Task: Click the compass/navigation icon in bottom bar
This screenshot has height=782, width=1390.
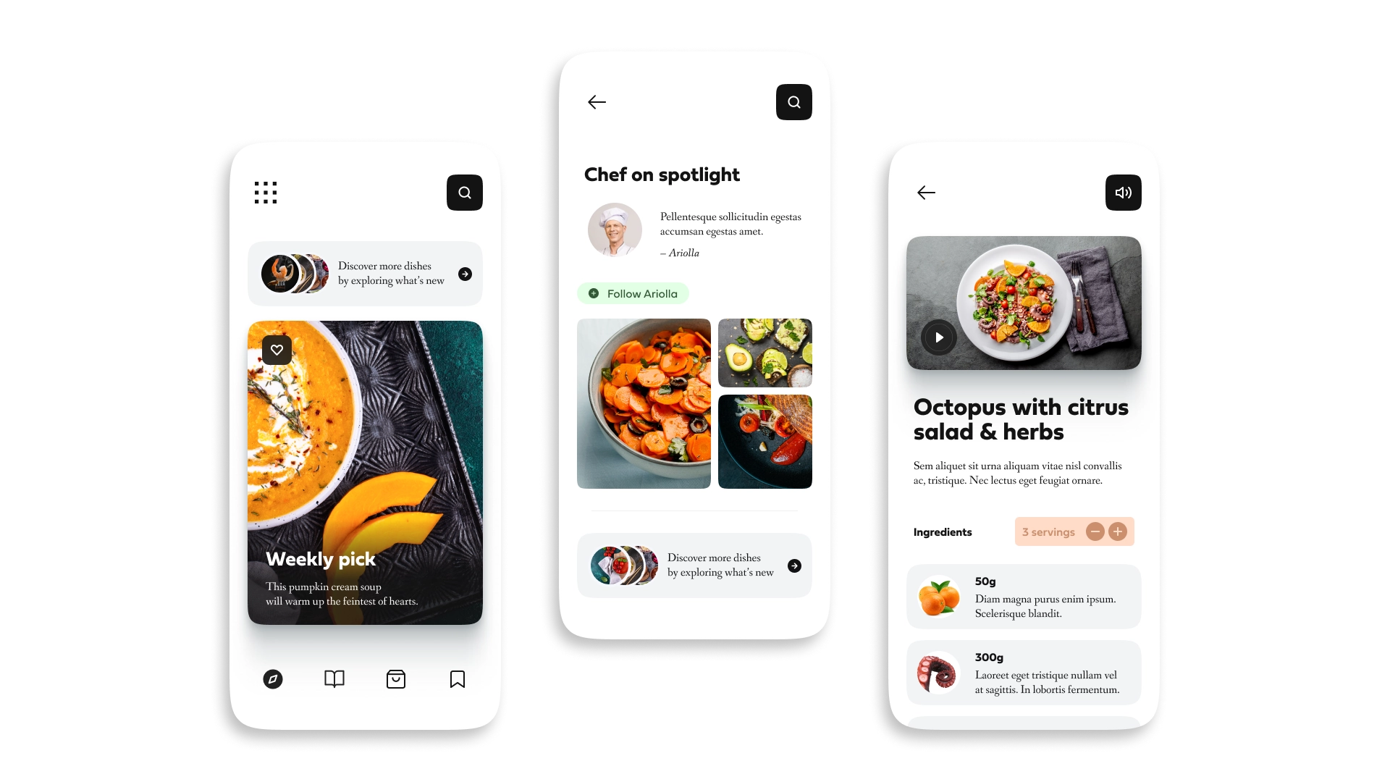Action: click(274, 679)
